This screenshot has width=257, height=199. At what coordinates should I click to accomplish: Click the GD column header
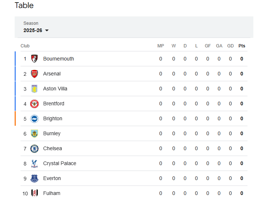(x=230, y=46)
